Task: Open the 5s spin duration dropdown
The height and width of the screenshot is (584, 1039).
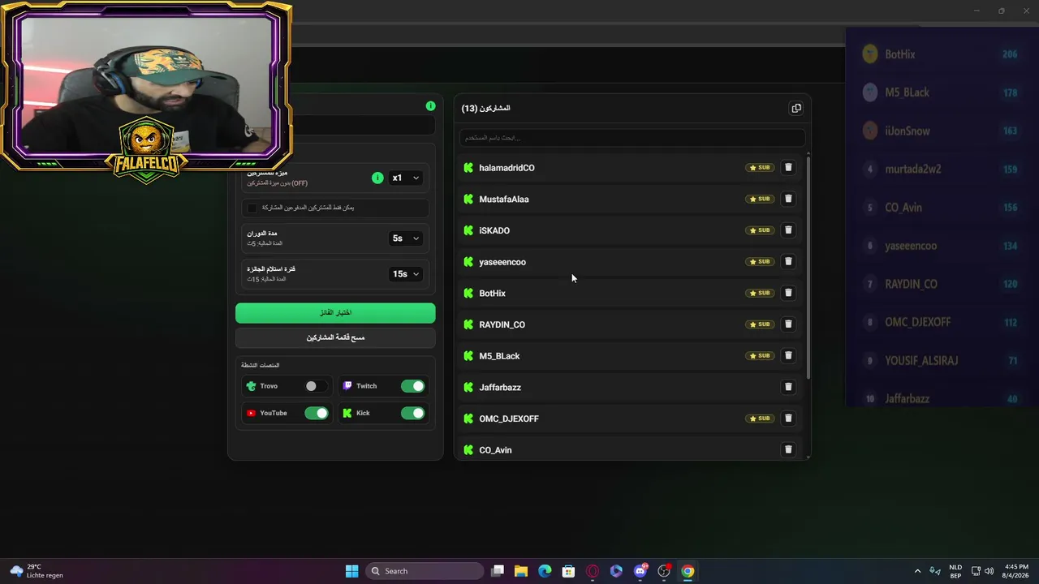Action: pyautogui.click(x=405, y=238)
